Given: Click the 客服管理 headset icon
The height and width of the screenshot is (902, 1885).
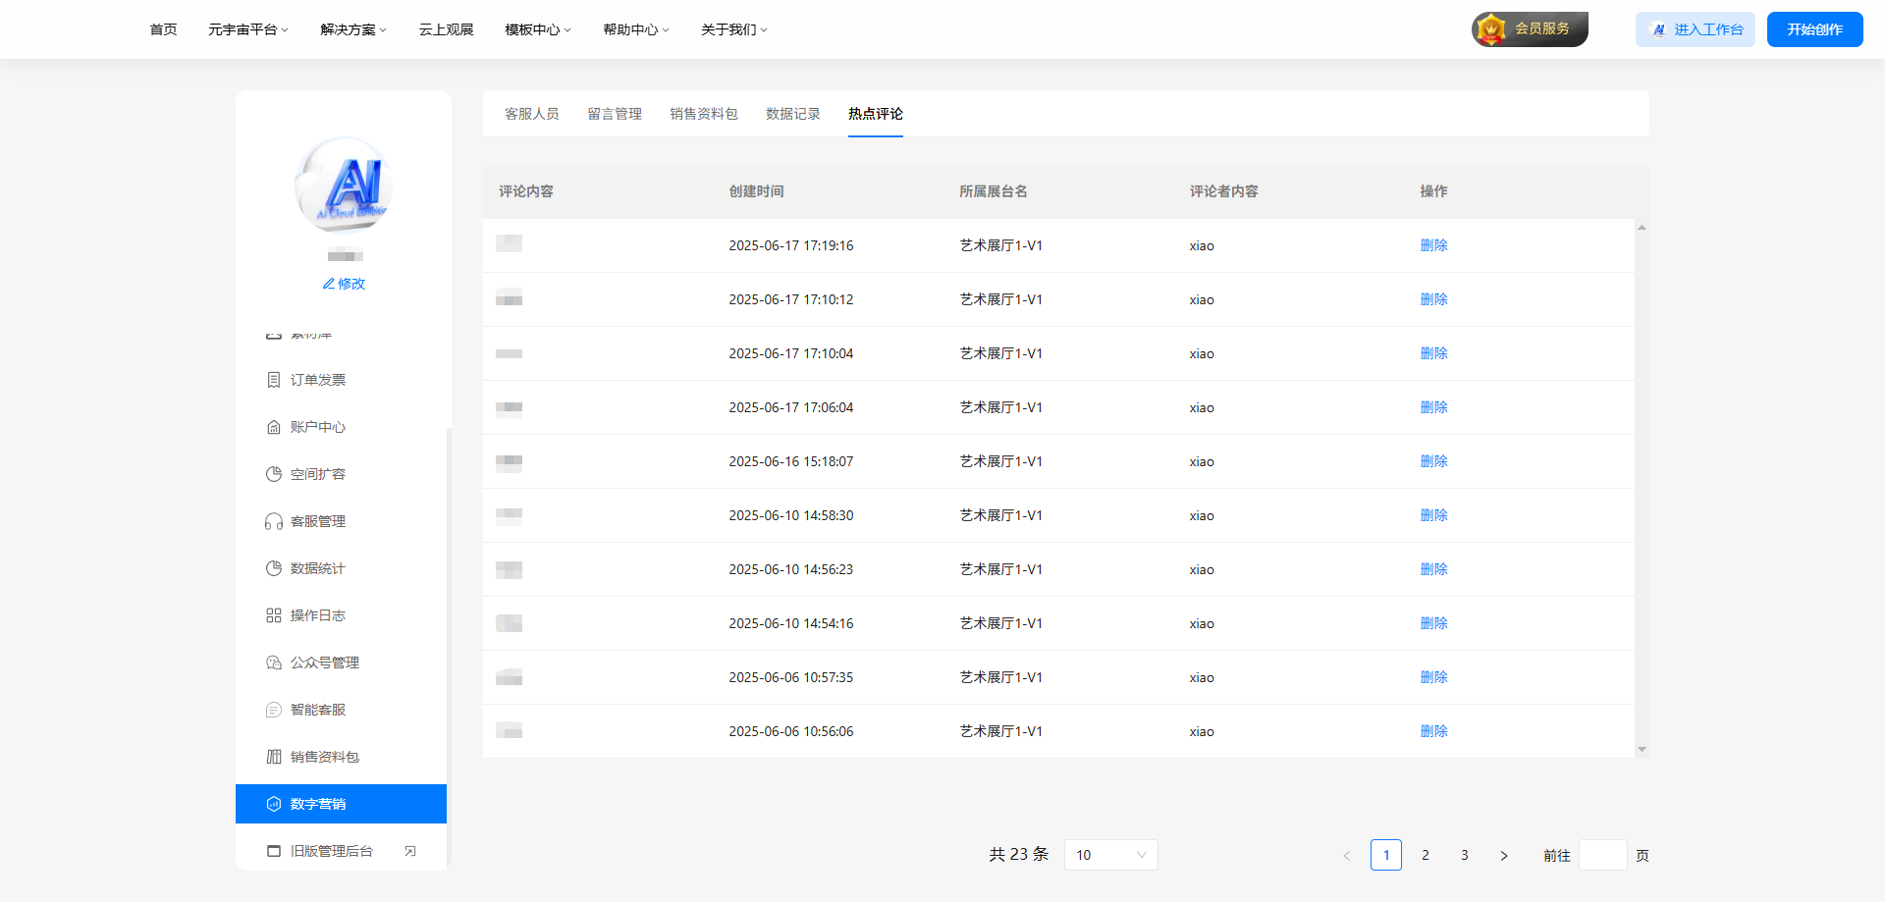Looking at the screenshot, I should tap(274, 521).
